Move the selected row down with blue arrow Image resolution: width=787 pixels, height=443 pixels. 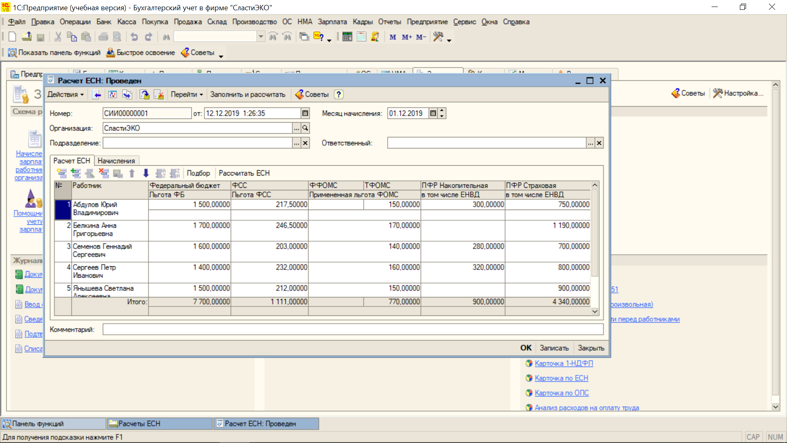pos(146,173)
